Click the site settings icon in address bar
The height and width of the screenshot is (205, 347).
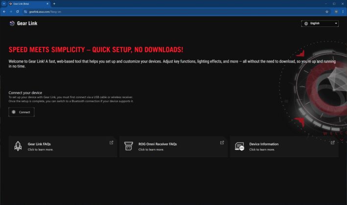pos(25,12)
